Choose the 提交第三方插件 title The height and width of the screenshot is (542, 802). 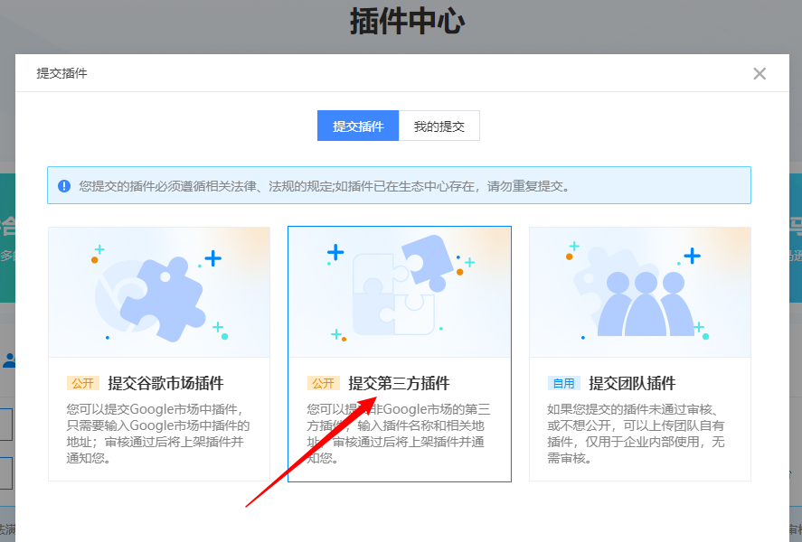pos(399,383)
